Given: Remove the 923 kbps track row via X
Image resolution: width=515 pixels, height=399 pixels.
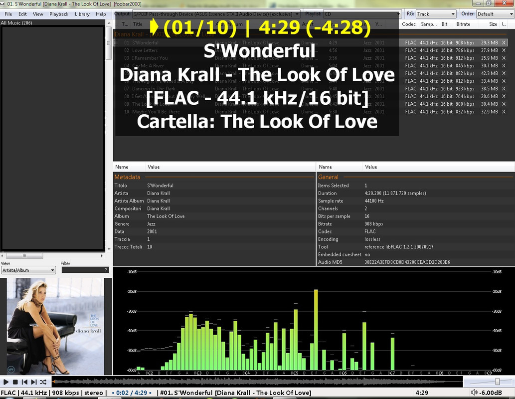Looking at the screenshot, I should click(504, 89).
